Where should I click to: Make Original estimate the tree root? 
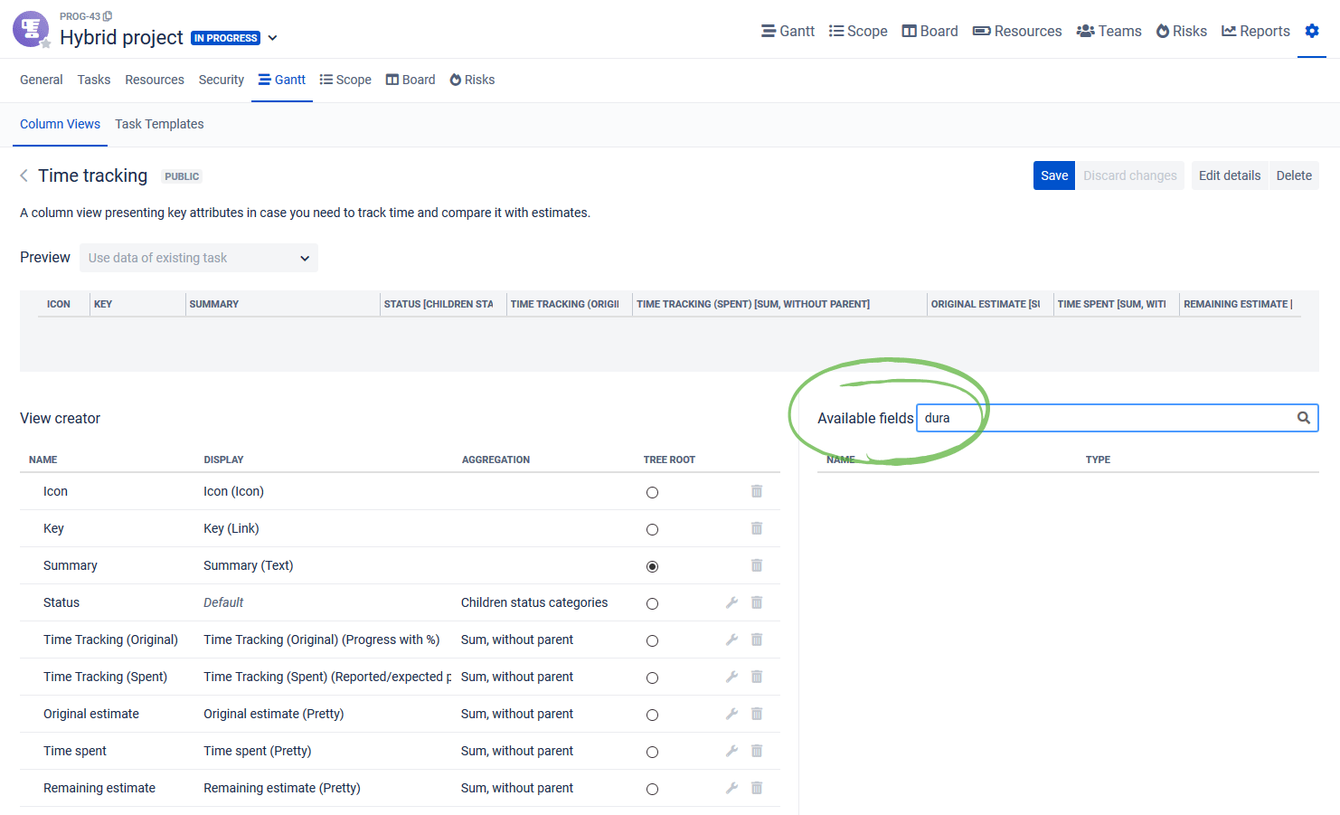(652, 714)
